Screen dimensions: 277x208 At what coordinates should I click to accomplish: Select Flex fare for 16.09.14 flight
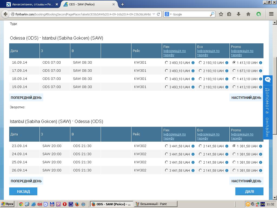click(x=166, y=63)
